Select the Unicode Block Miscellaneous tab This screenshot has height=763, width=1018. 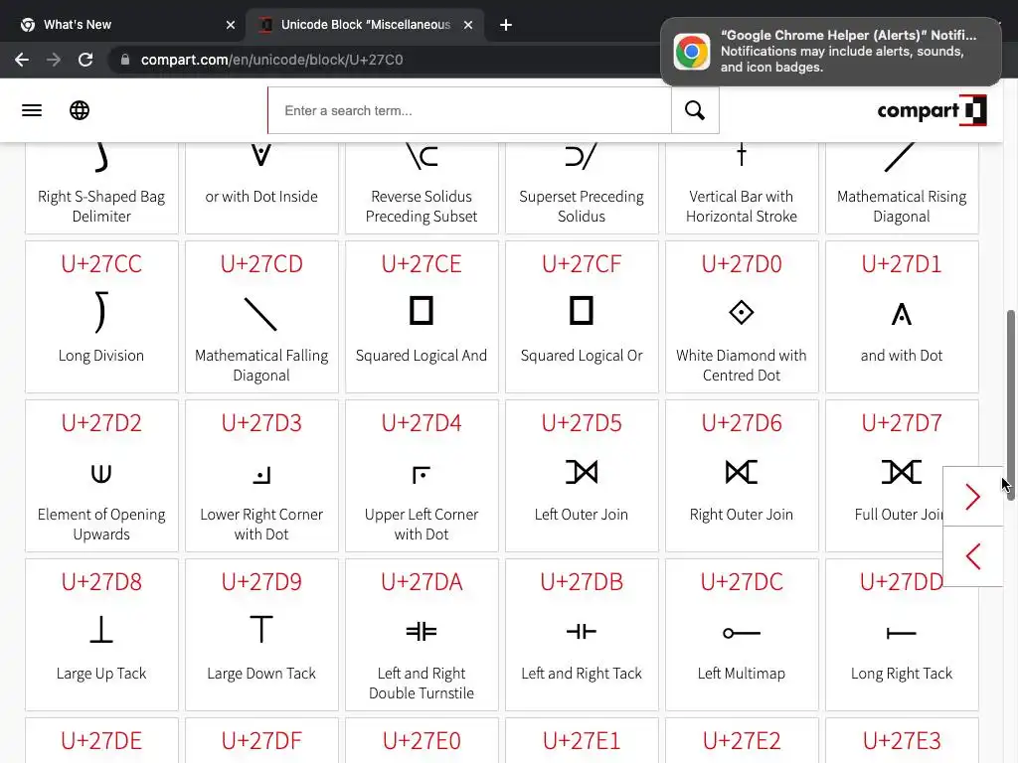[366, 25]
